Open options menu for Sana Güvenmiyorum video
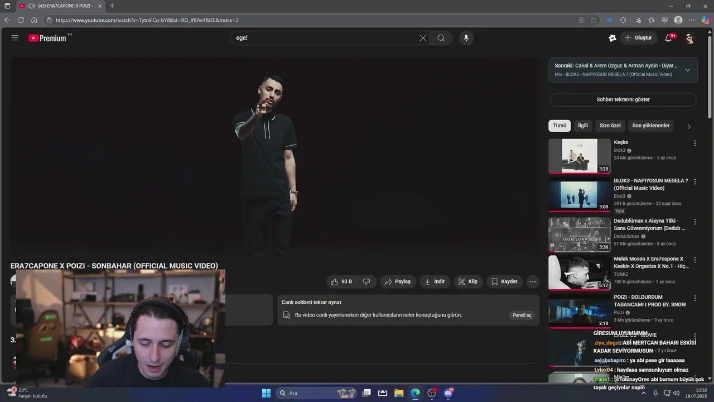 pyautogui.click(x=695, y=222)
